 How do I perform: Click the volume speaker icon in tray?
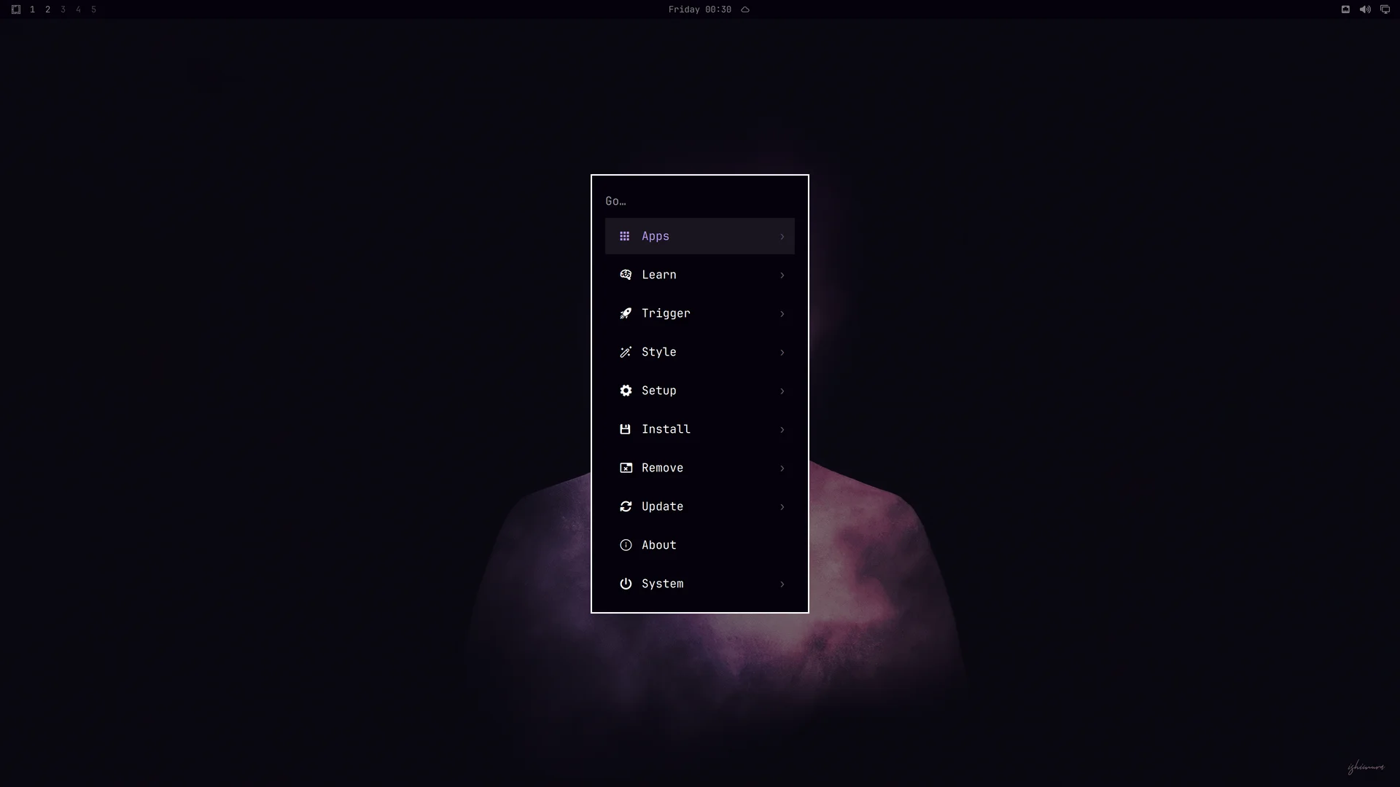[1365, 9]
